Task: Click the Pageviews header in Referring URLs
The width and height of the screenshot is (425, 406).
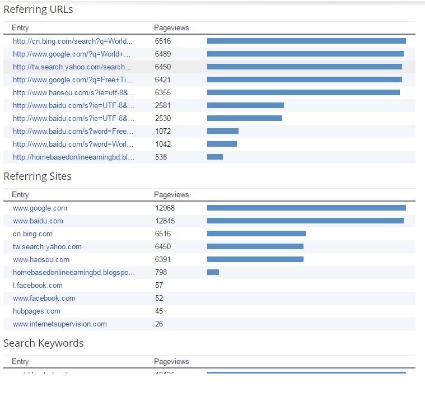Action: (x=171, y=27)
